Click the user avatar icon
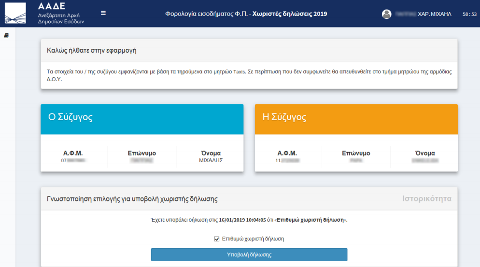This screenshot has height=267, width=480. [x=387, y=14]
